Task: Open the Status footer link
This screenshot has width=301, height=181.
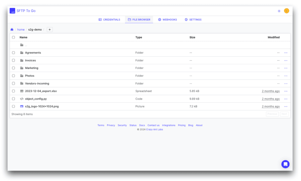Action: click(x=133, y=125)
